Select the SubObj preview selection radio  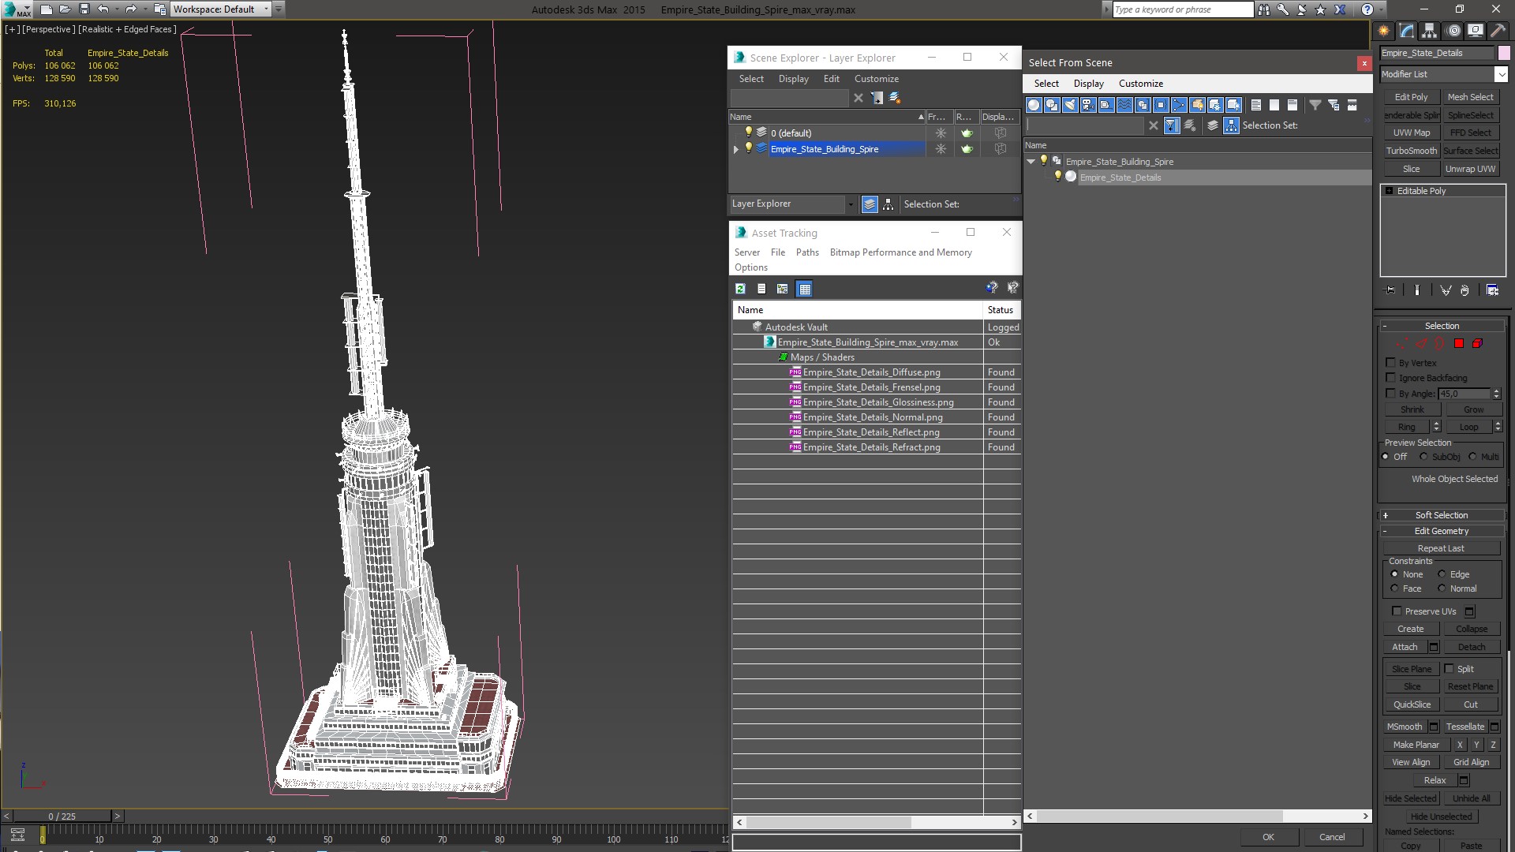pyautogui.click(x=1423, y=457)
